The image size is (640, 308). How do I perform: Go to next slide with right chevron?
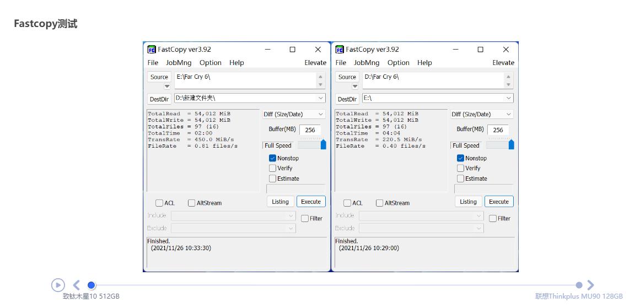(590, 285)
